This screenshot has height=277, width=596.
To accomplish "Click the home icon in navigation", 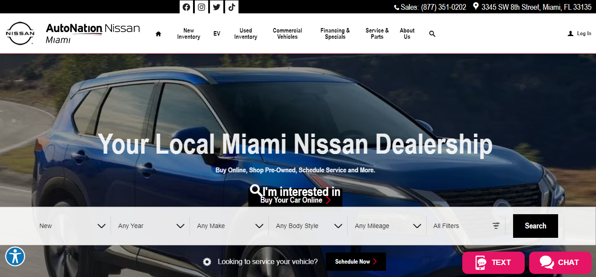I will (158, 34).
